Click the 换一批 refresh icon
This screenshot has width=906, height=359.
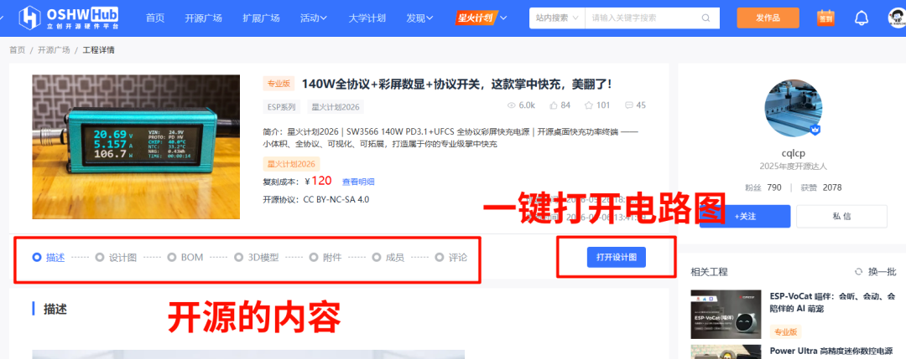click(x=858, y=272)
